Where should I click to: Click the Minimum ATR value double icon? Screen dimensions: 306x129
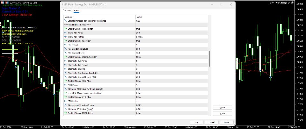coord(65,109)
